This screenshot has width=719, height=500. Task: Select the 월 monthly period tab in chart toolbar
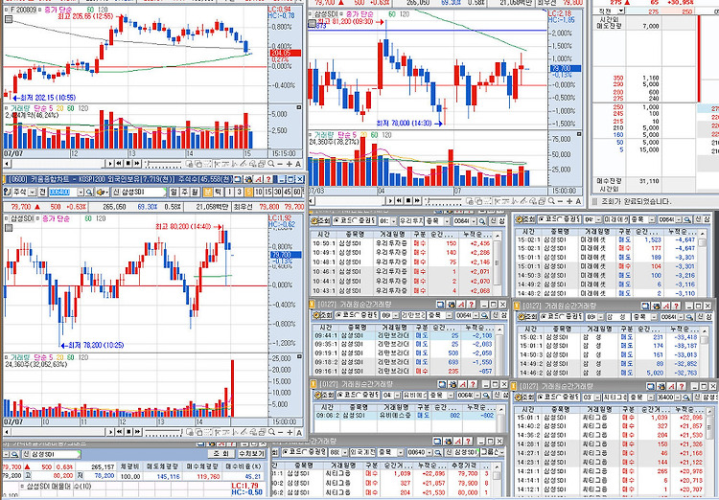194,192
